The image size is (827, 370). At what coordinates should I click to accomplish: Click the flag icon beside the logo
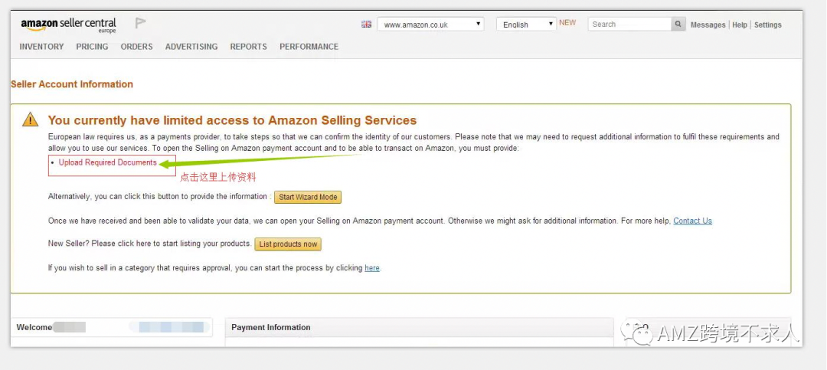tap(140, 23)
